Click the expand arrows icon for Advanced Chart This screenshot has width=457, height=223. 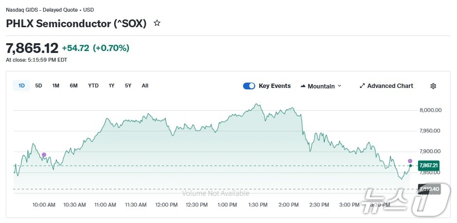pos(362,86)
